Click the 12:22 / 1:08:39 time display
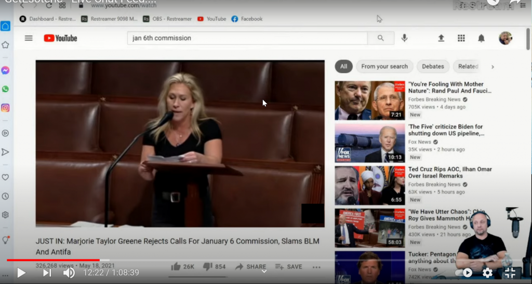 coord(111,273)
